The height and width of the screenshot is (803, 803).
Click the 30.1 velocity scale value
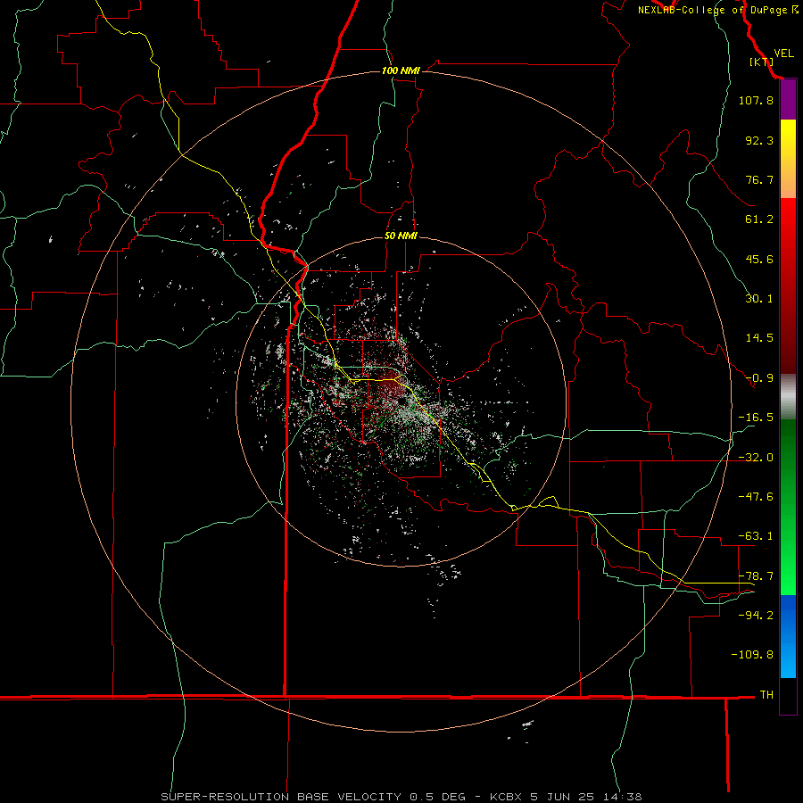759,299
